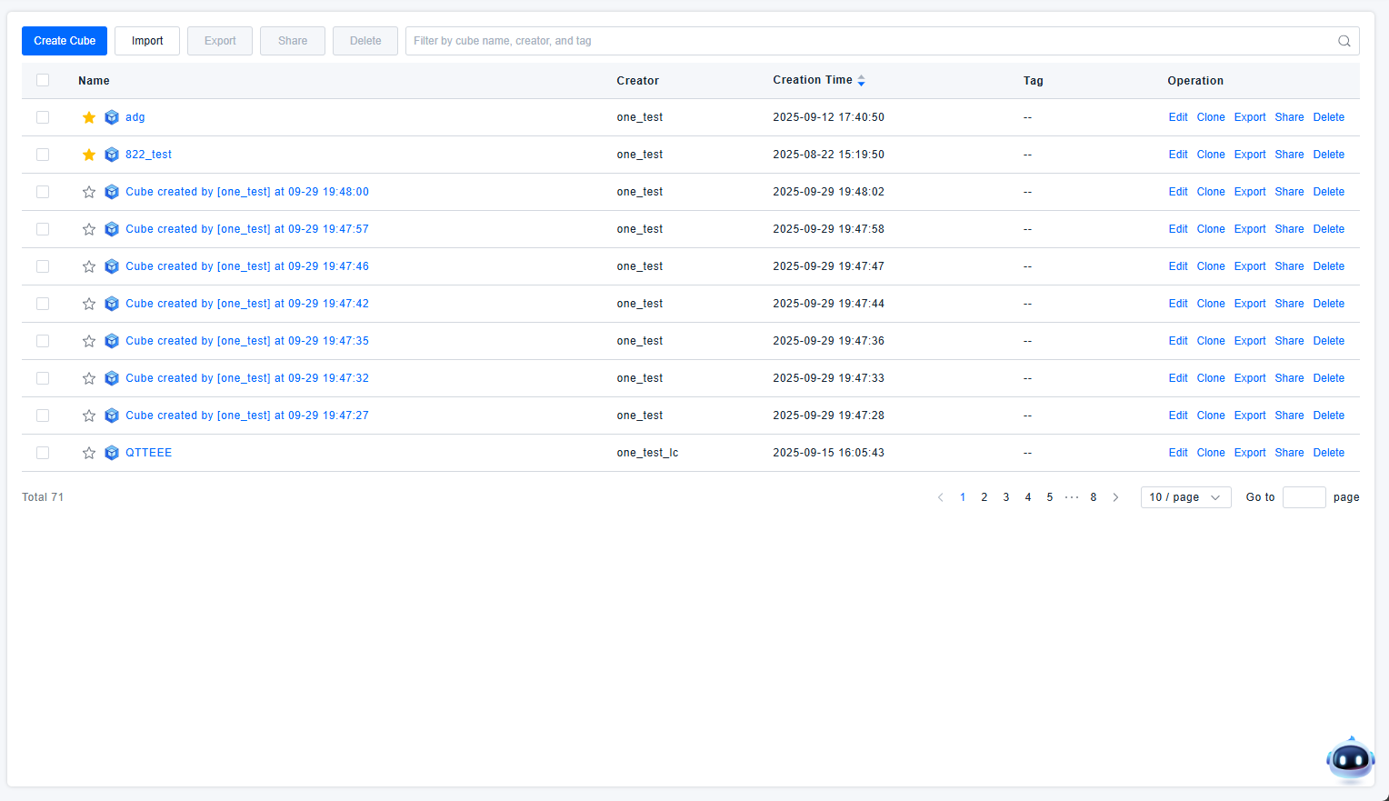The image size is (1389, 801).
Task: Star the QTTEEE cube
Action: (x=89, y=453)
